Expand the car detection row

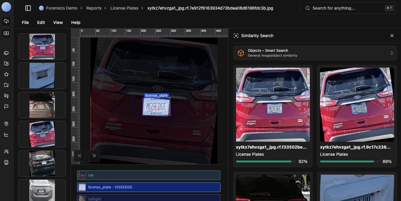(x=148, y=175)
